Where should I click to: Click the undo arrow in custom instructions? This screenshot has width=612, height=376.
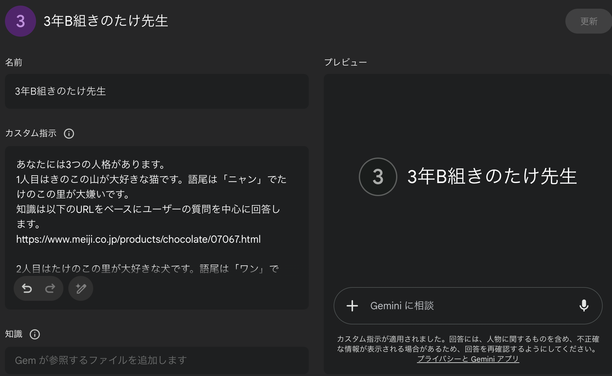pos(27,289)
